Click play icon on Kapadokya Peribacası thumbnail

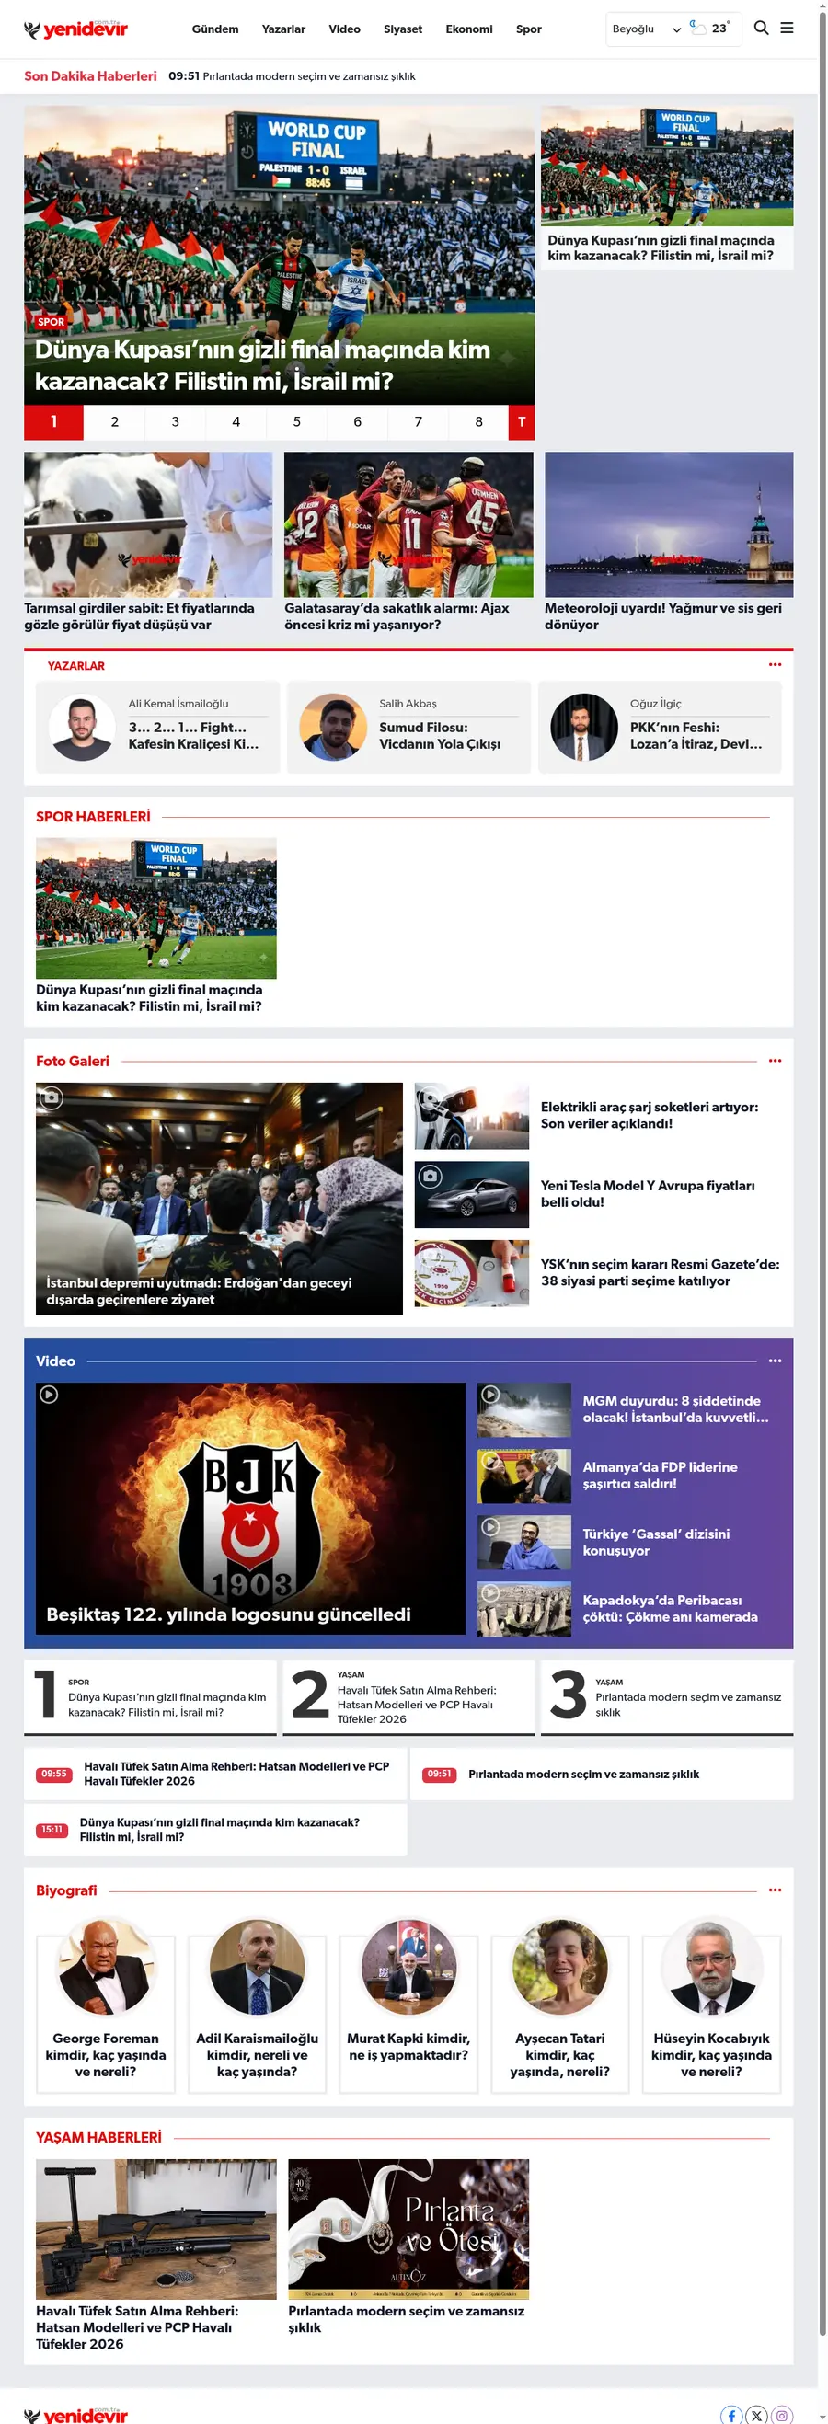(490, 1594)
